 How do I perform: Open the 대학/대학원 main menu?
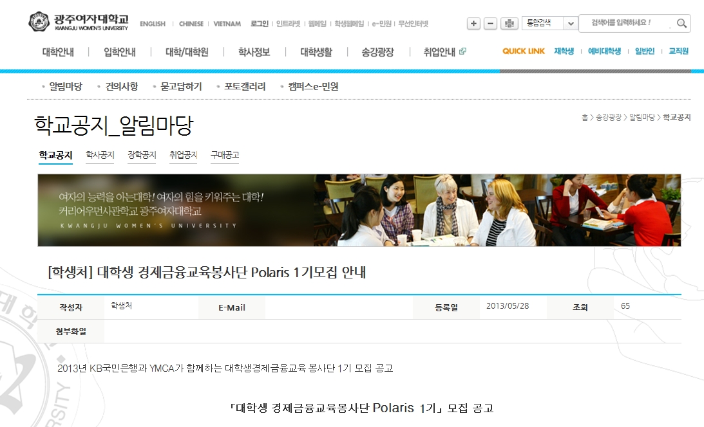click(187, 52)
